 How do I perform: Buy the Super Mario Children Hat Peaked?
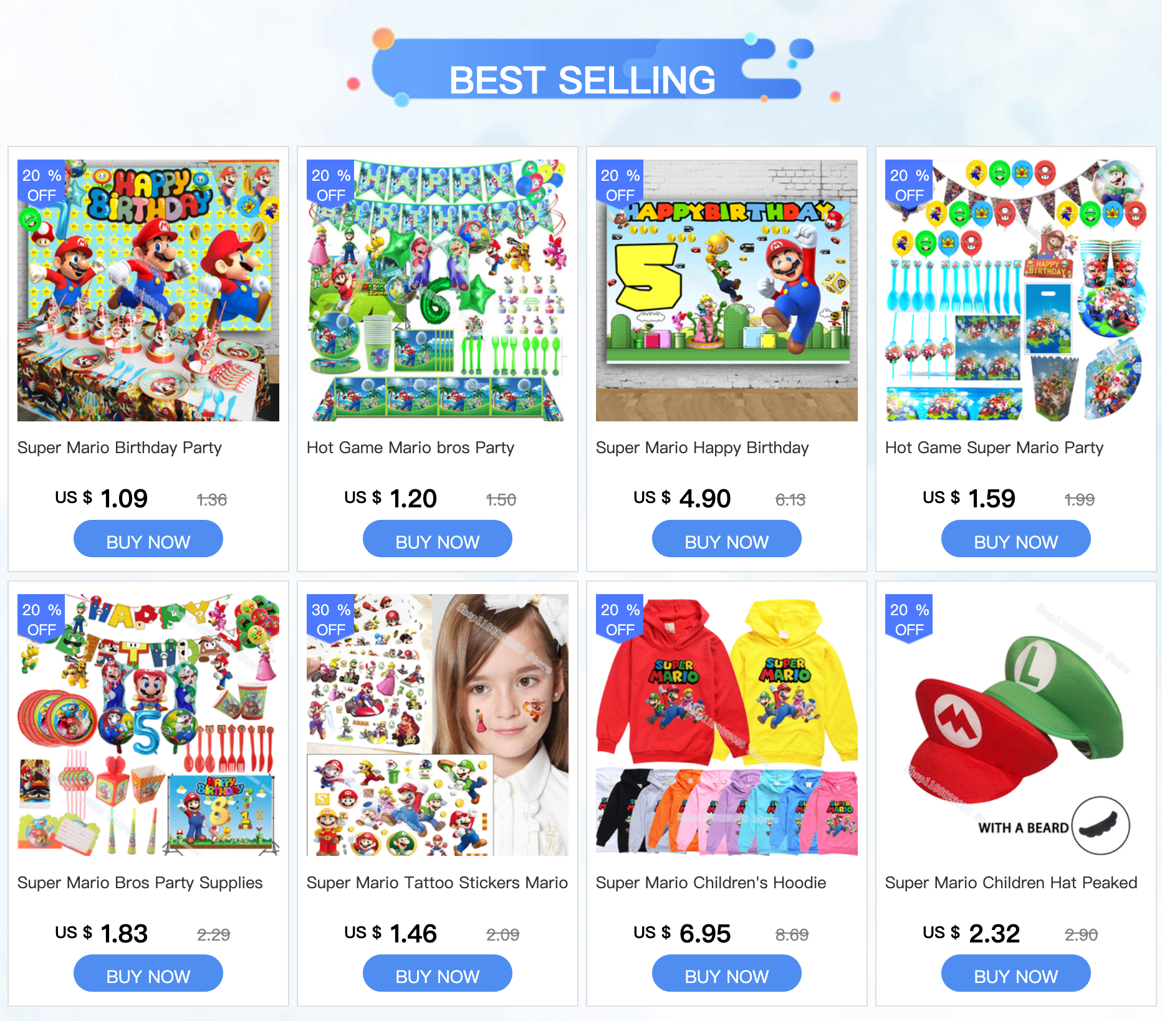(1016, 974)
